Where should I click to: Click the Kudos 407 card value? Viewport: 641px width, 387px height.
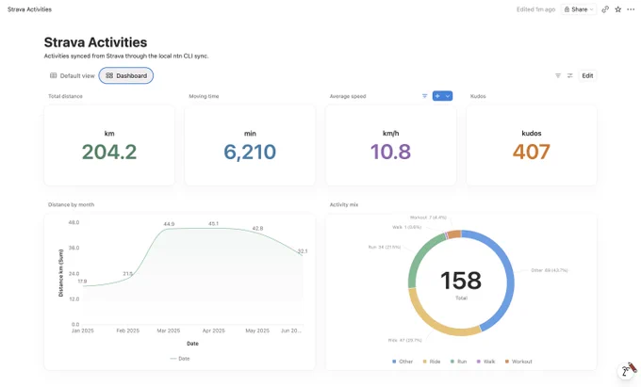pos(532,152)
